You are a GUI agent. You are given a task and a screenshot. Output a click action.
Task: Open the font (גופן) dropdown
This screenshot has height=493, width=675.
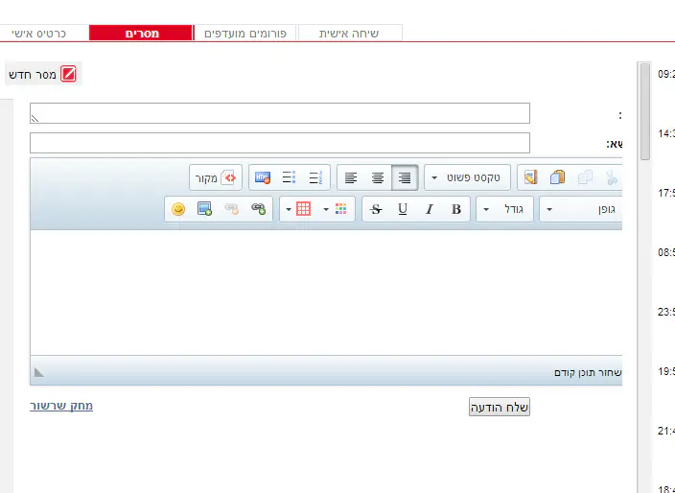(x=581, y=209)
